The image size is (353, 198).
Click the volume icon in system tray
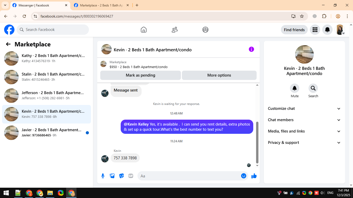coord(322,193)
